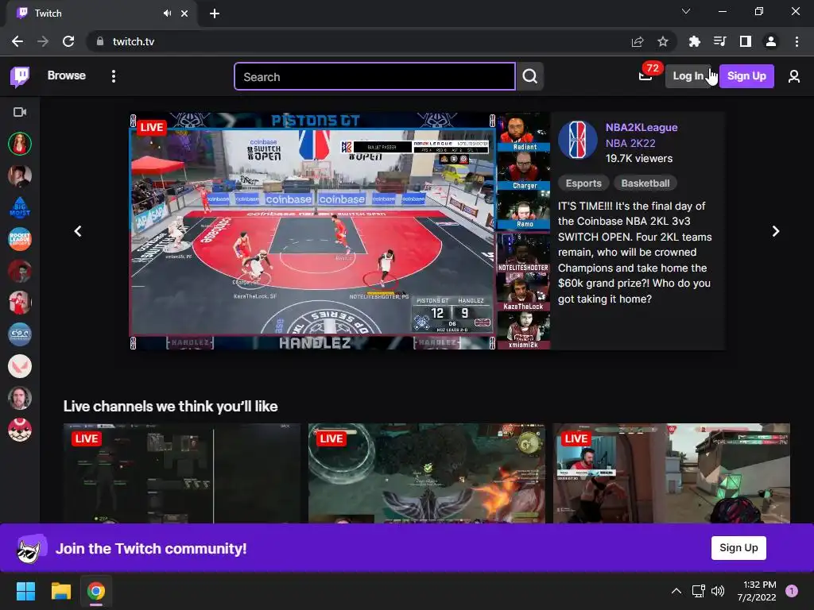Open the middle fantasy game live thumbnail

coord(427,473)
